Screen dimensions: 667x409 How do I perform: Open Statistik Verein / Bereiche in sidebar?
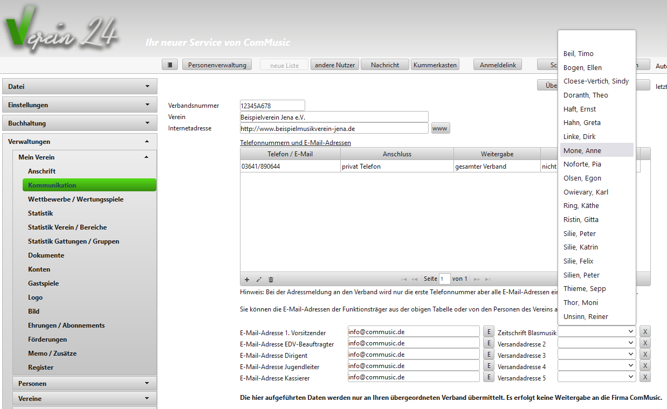pyautogui.click(x=67, y=227)
